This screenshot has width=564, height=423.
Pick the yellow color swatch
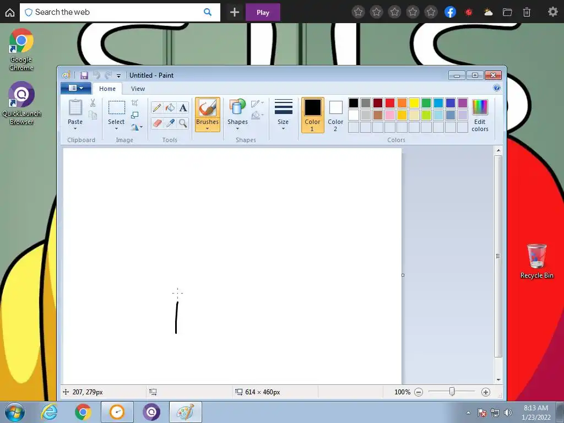pos(414,103)
